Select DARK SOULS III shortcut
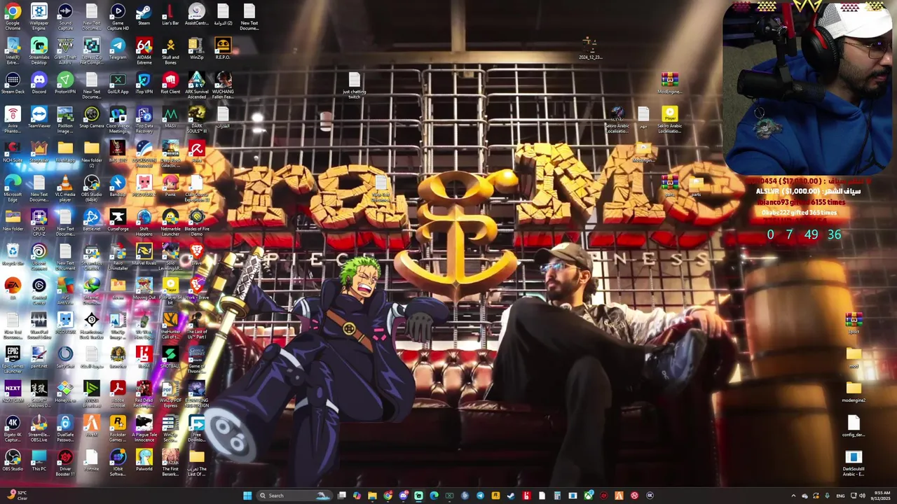This screenshot has width=897, height=504. 196,120
